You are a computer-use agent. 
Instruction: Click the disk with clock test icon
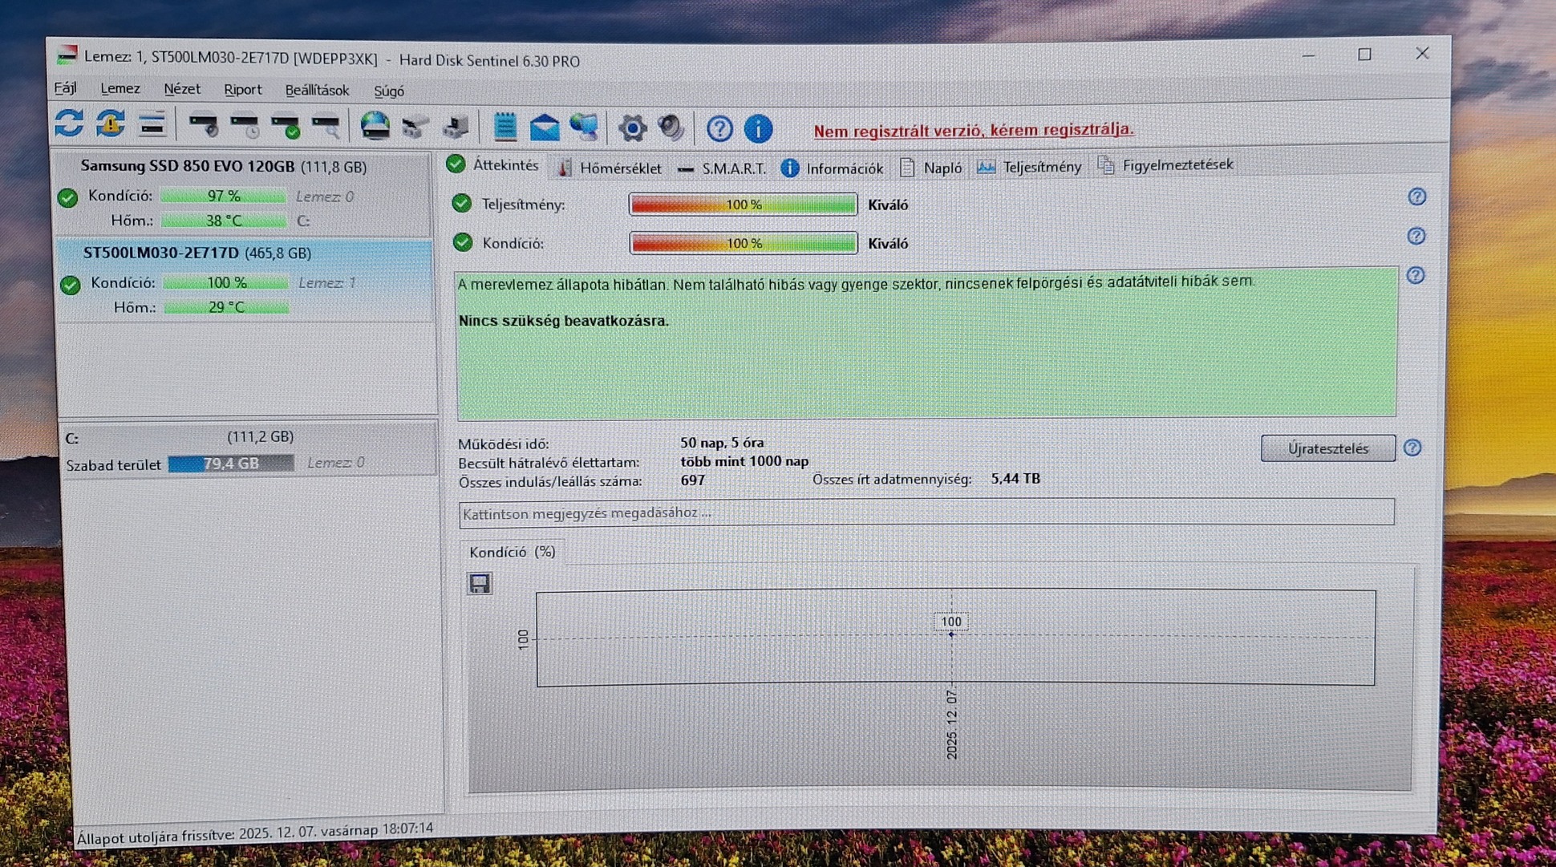pos(245,126)
